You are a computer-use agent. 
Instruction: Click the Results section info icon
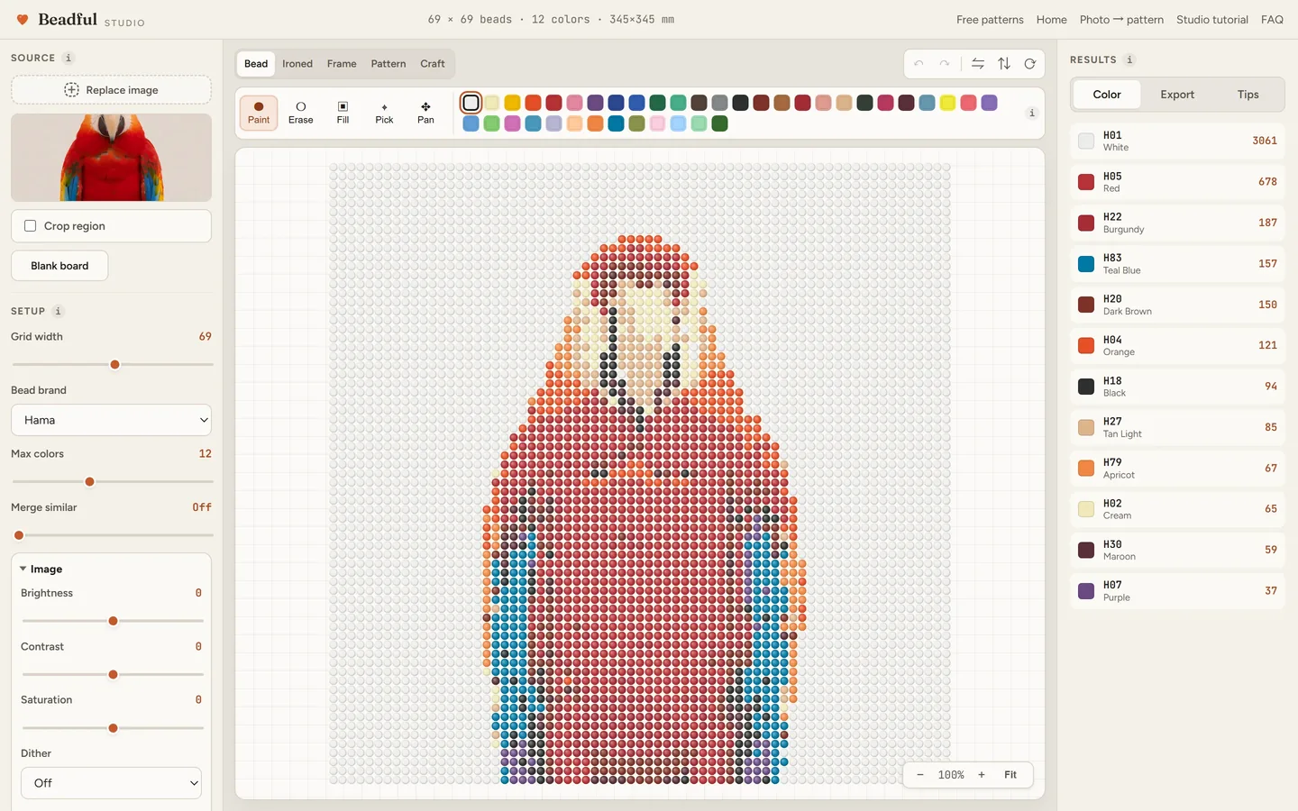(1129, 59)
